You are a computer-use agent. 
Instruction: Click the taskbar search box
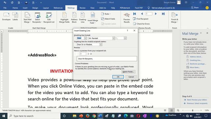click(x=34, y=116)
